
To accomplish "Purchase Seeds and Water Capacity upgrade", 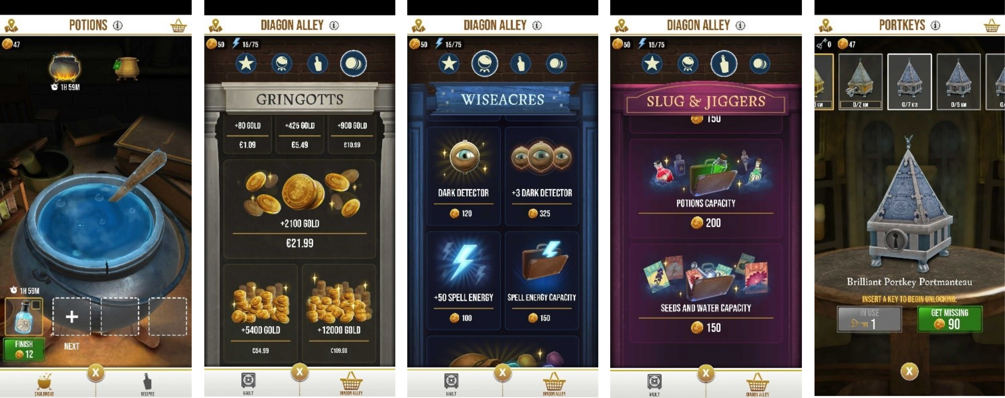I will pos(706,293).
